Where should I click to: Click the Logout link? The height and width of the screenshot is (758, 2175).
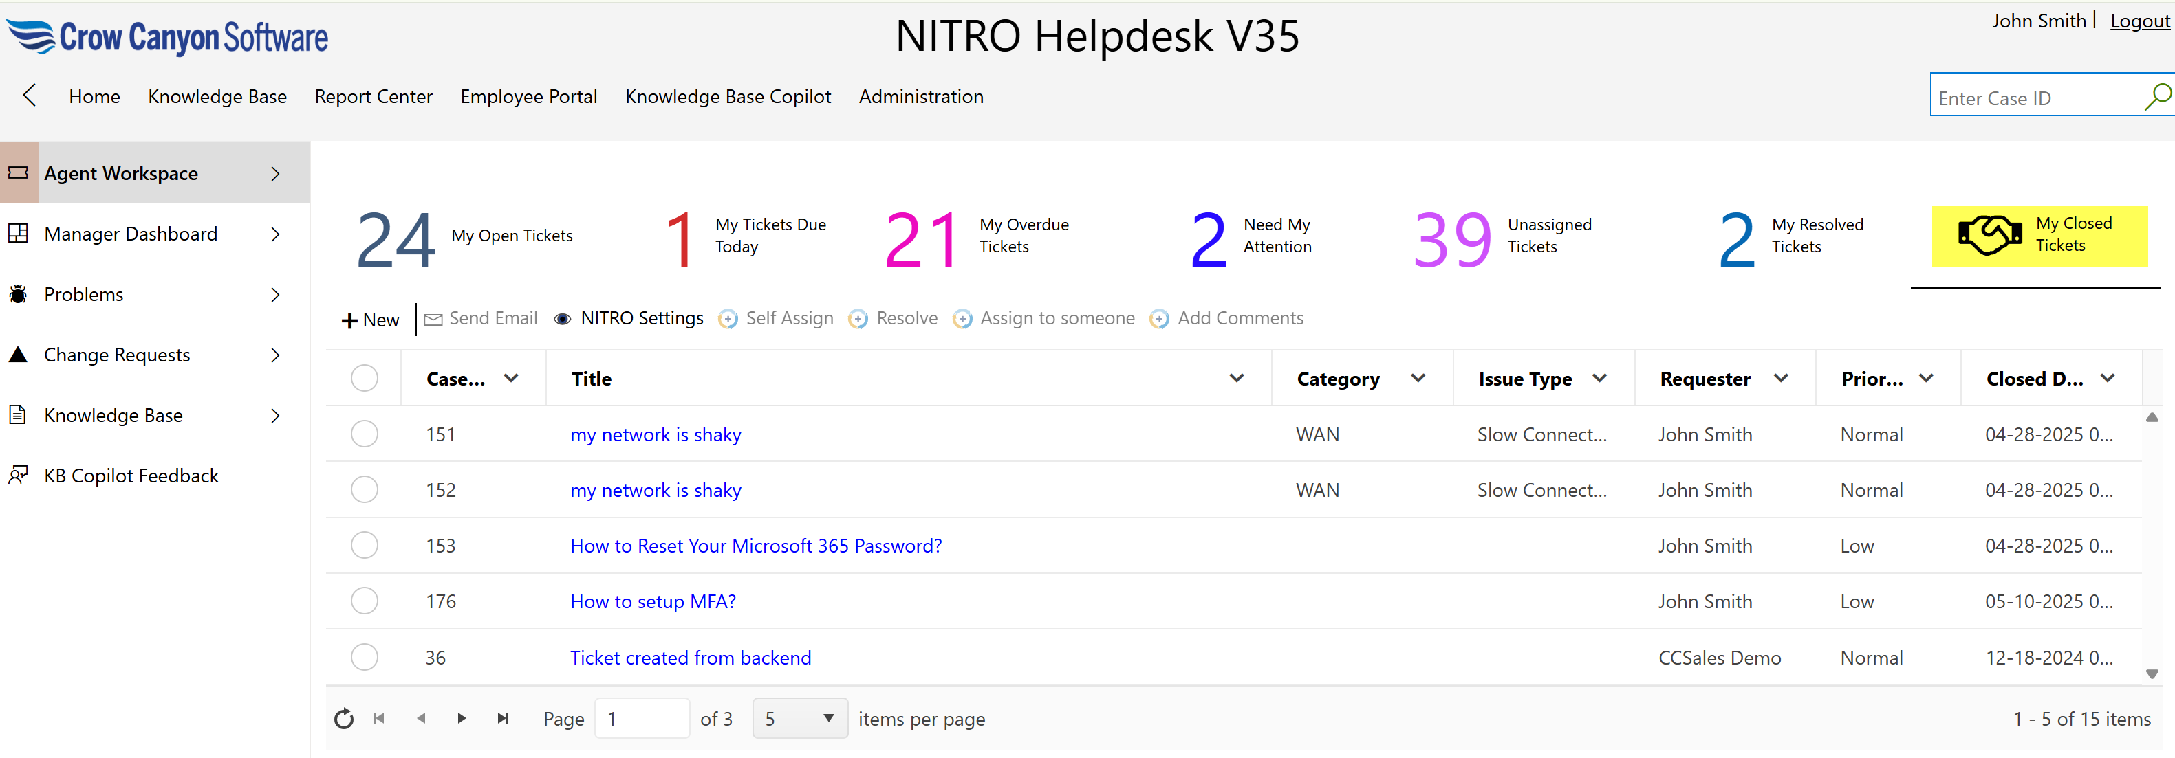[x=2139, y=21]
